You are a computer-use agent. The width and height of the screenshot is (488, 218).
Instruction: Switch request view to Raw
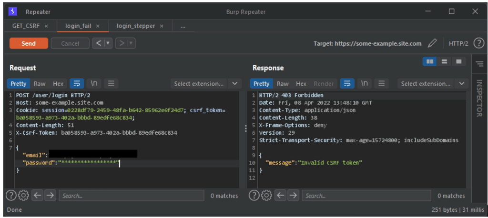tap(40, 84)
